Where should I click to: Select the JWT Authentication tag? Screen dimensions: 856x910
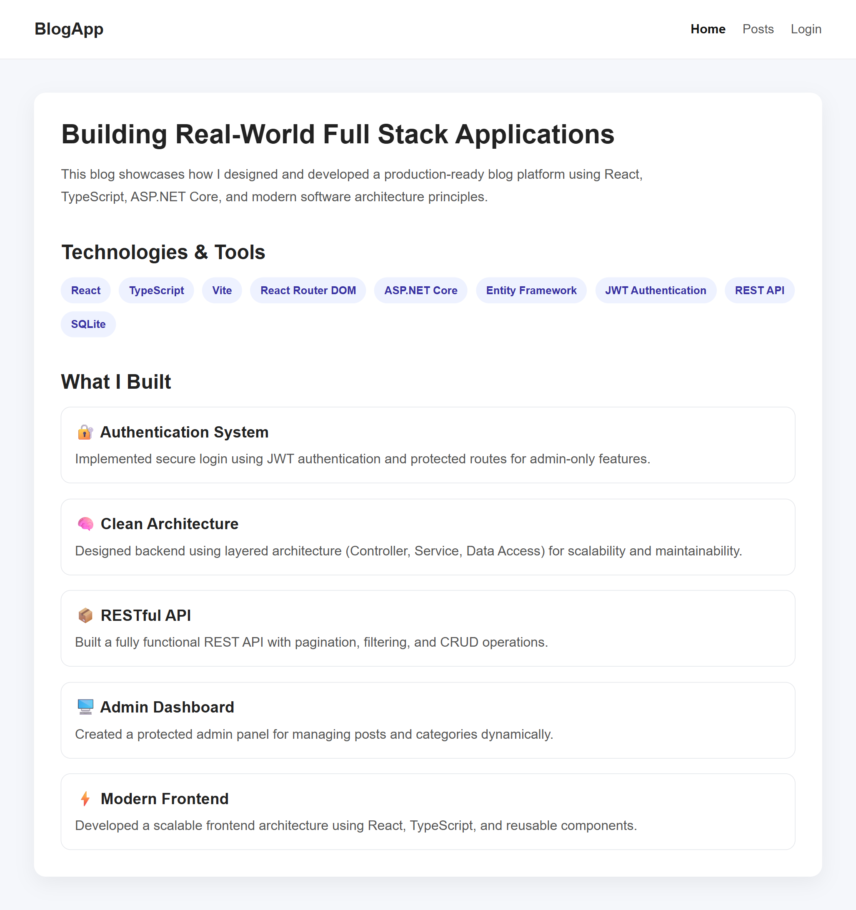click(656, 290)
